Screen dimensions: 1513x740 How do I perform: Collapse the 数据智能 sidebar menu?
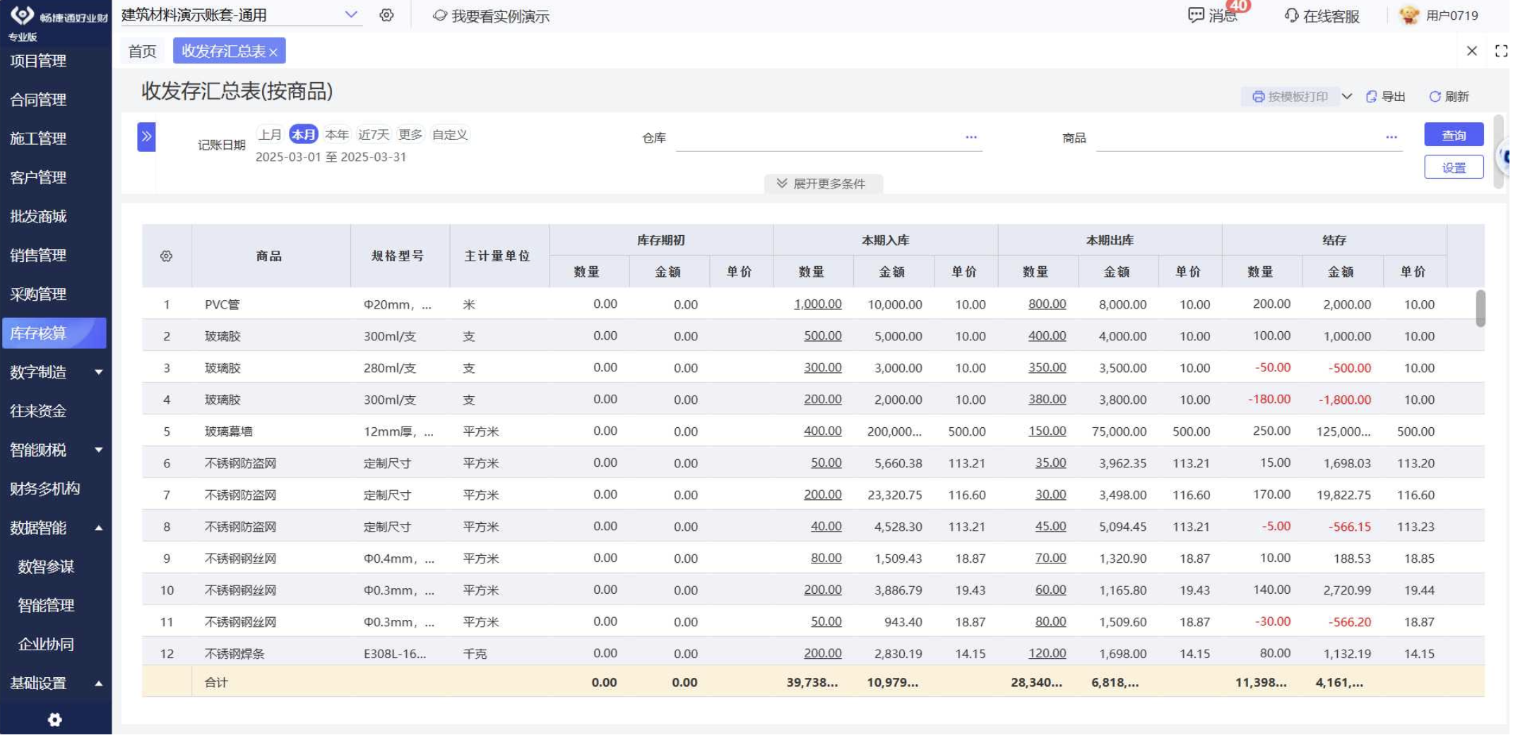pyautogui.click(x=54, y=528)
